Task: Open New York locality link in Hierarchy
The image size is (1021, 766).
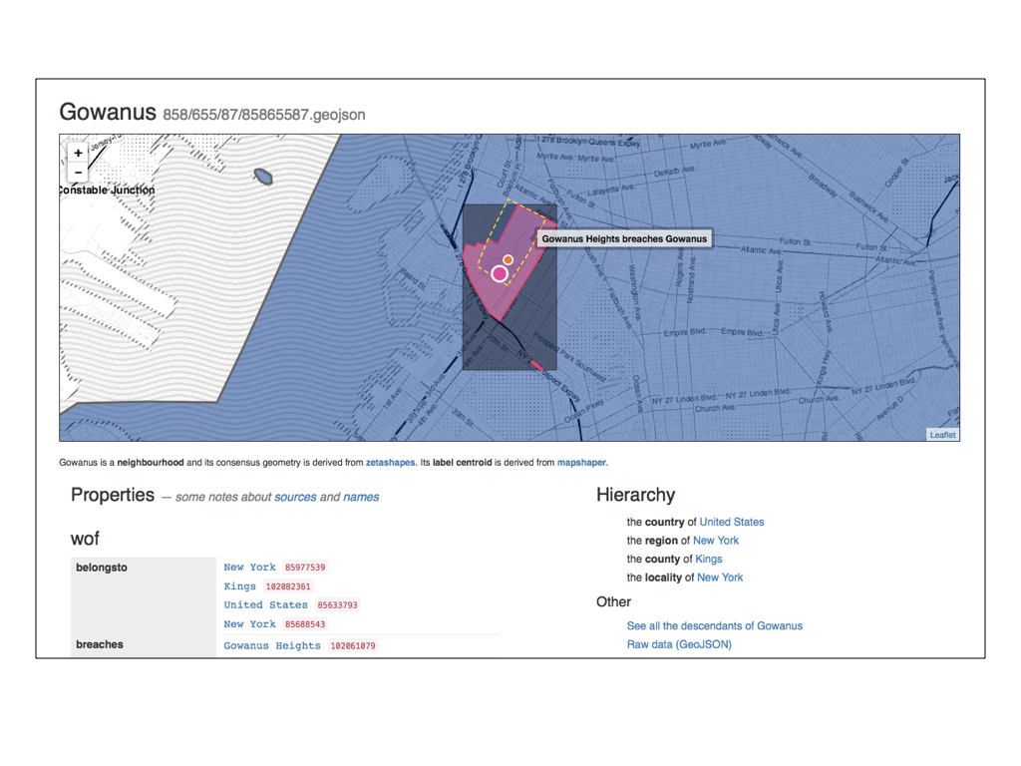Action: pyautogui.click(x=719, y=577)
